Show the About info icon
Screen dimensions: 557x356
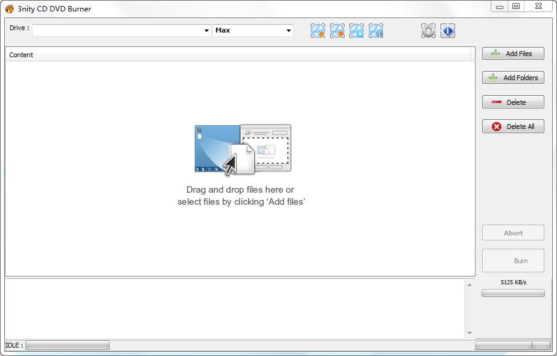click(448, 31)
